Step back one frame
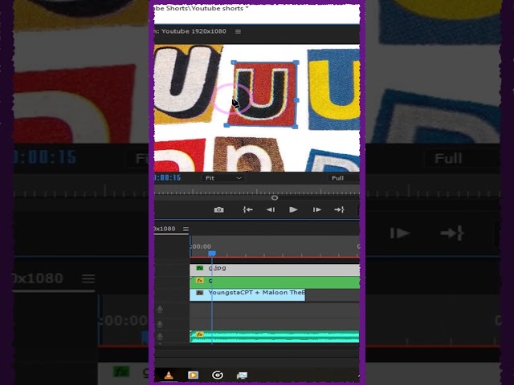This screenshot has width=514, height=385. [x=271, y=209]
